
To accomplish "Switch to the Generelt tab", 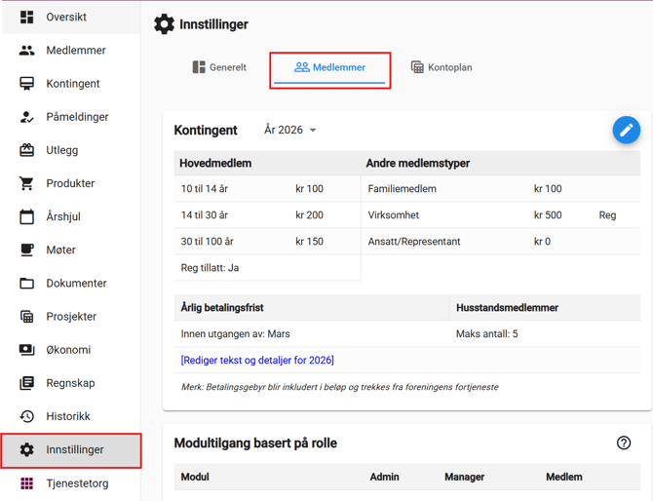I will click(219, 67).
